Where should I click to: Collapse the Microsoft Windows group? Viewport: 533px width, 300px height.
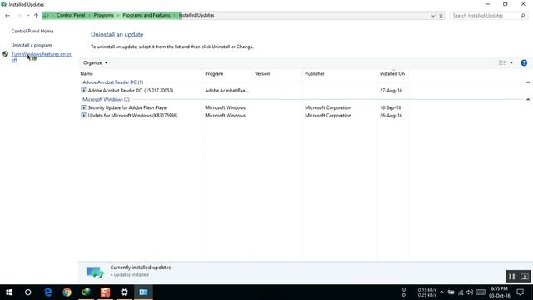coord(528,100)
